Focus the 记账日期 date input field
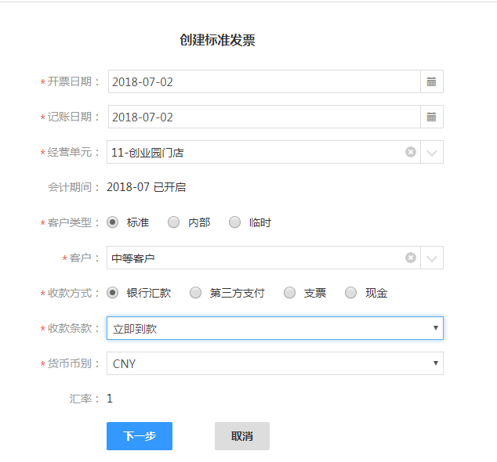497x462 pixels. (264, 117)
